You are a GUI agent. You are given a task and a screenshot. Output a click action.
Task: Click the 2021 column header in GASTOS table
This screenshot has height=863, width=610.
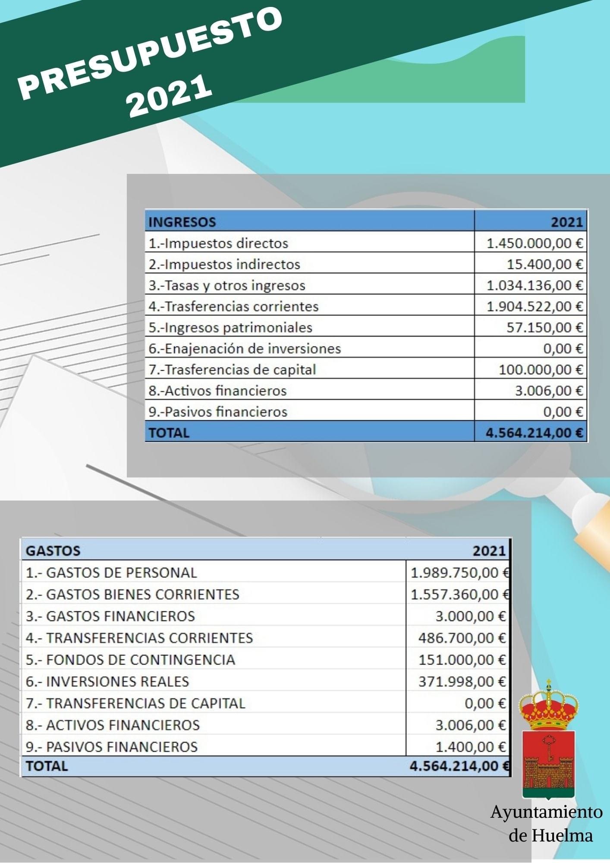click(x=489, y=551)
